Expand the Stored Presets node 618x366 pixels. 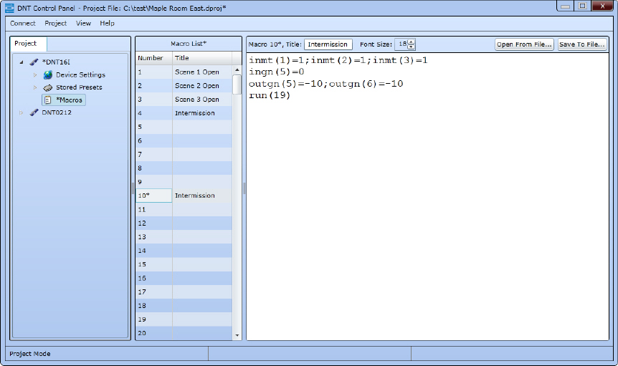[35, 87]
